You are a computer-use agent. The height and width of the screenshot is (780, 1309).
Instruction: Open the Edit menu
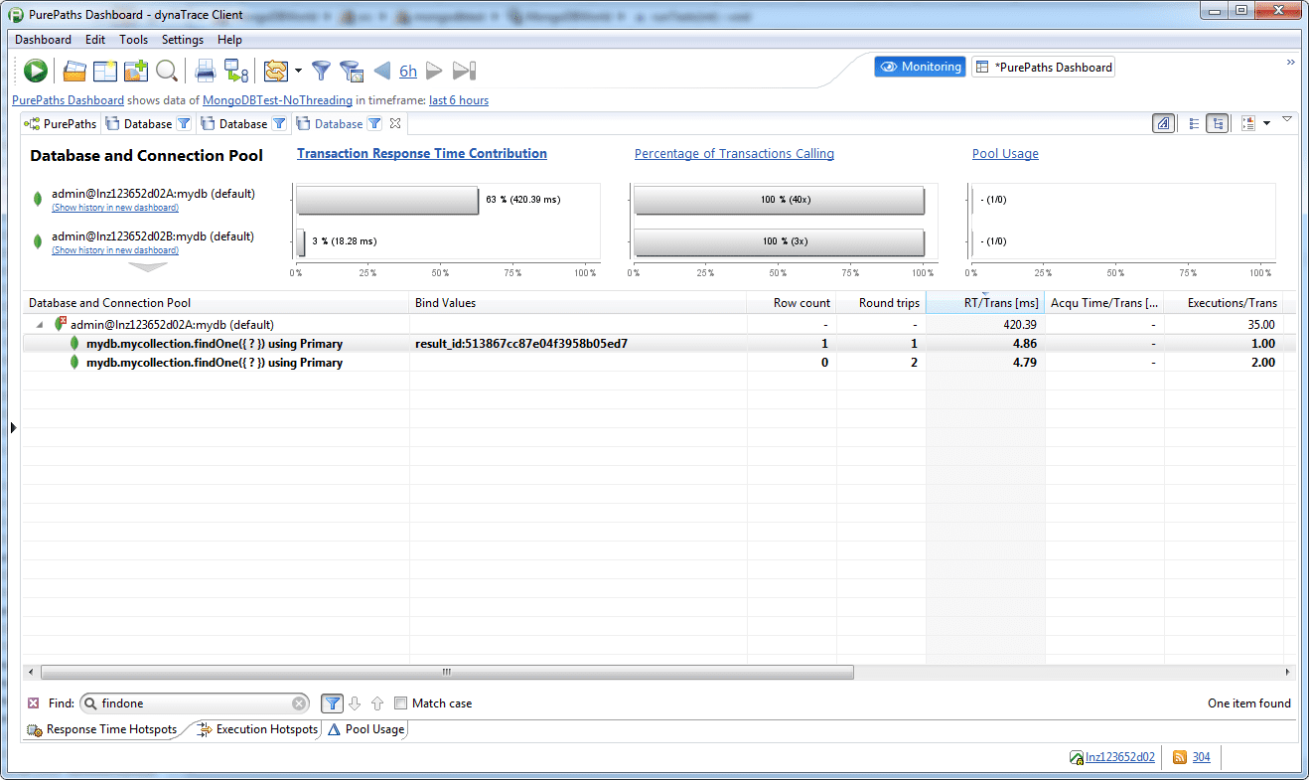pos(95,40)
